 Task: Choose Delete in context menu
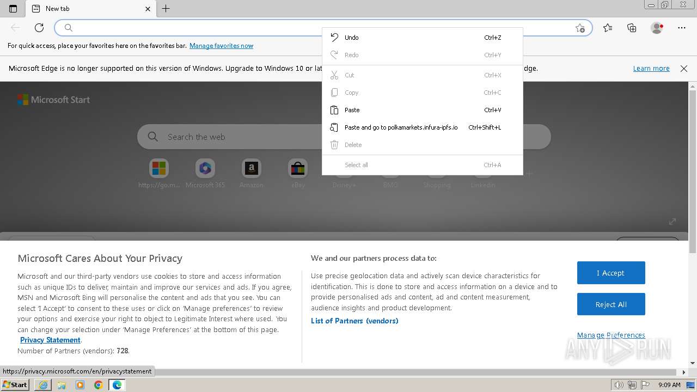423,145
